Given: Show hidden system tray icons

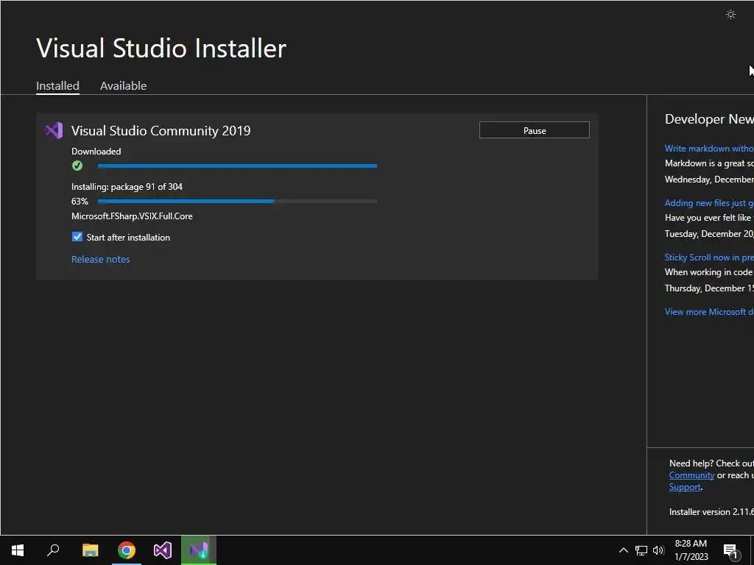Looking at the screenshot, I should point(623,550).
